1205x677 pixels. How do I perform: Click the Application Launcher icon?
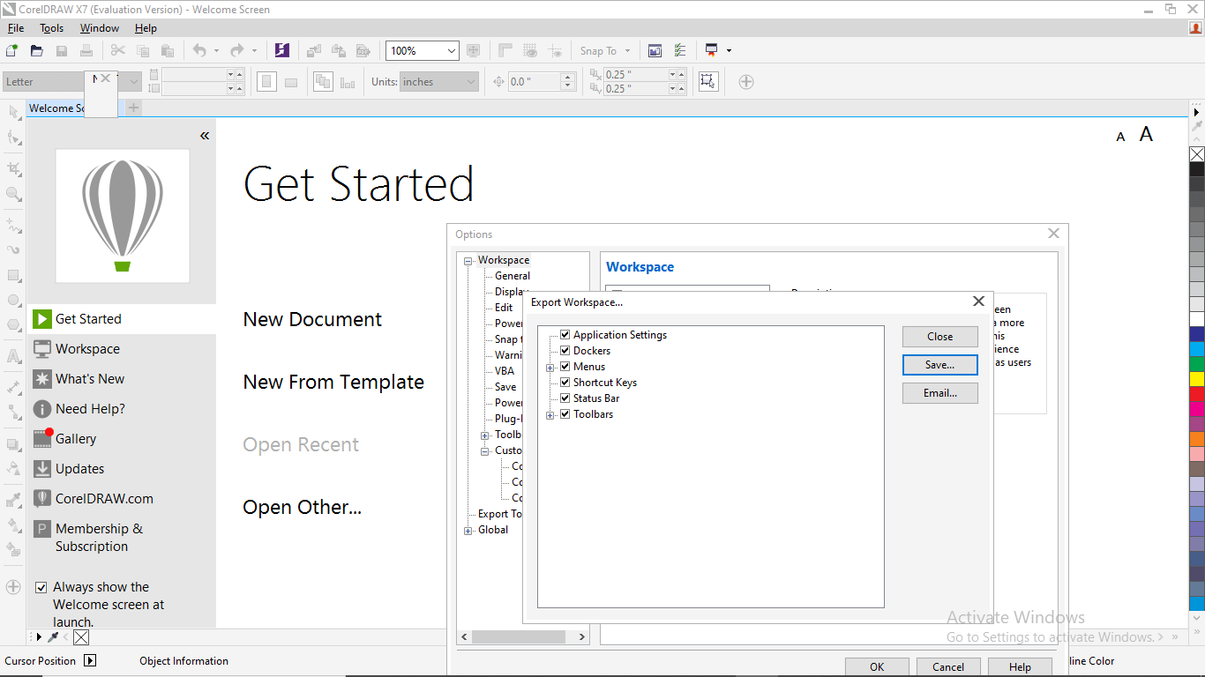[x=711, y=50]
